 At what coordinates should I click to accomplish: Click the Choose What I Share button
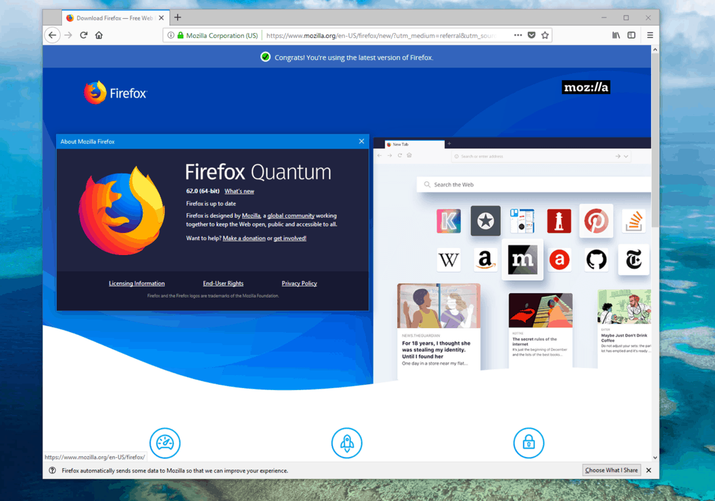pos(611,470)
